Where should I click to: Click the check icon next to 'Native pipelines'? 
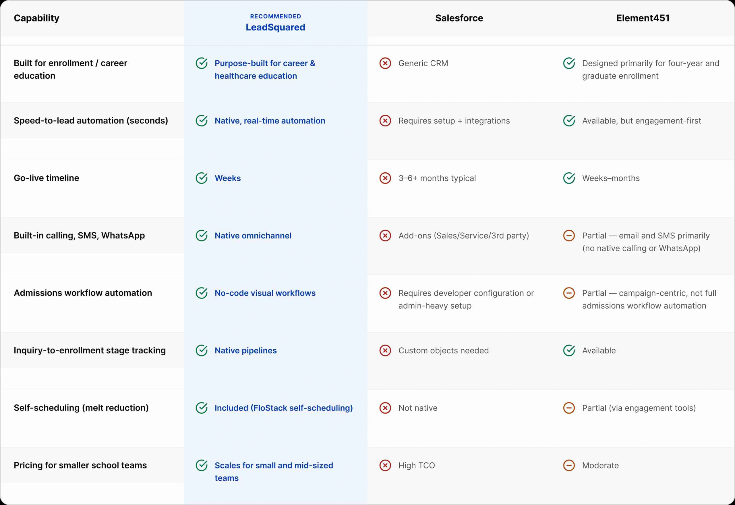(202, 350)
